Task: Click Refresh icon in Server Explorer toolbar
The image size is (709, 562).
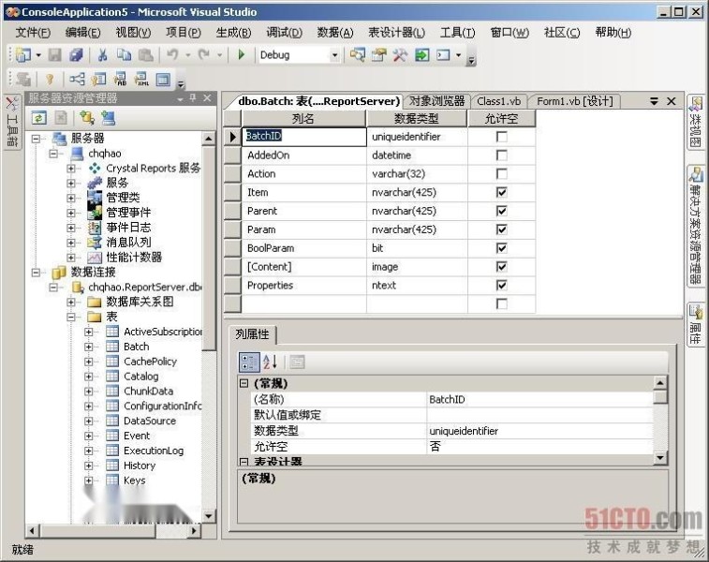Action: pos(38,117)
